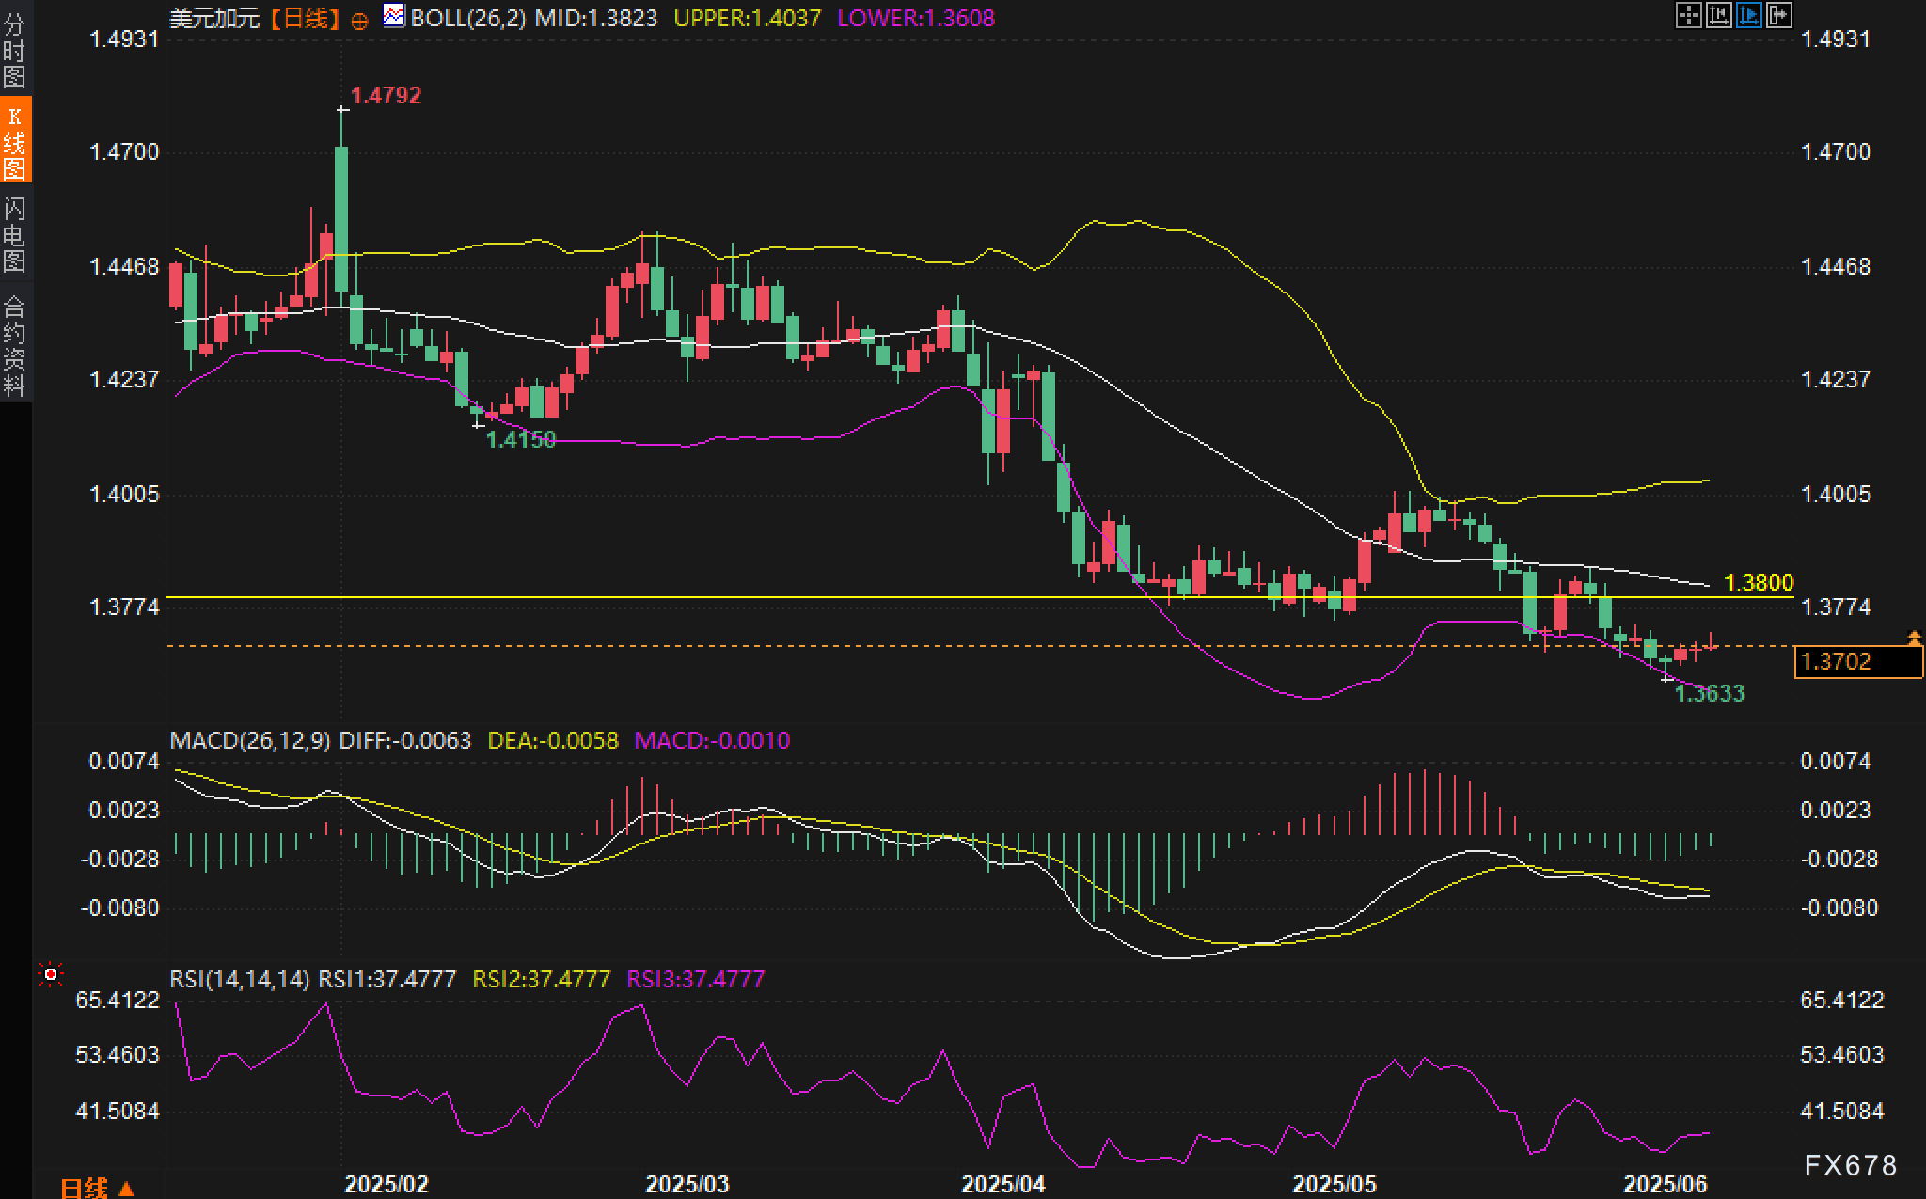This screenshot has width=1926, height=1199.
Task: Click the MACD(26,12,9) indicator label
Action: pyautogui.click(x=250, y=740)
